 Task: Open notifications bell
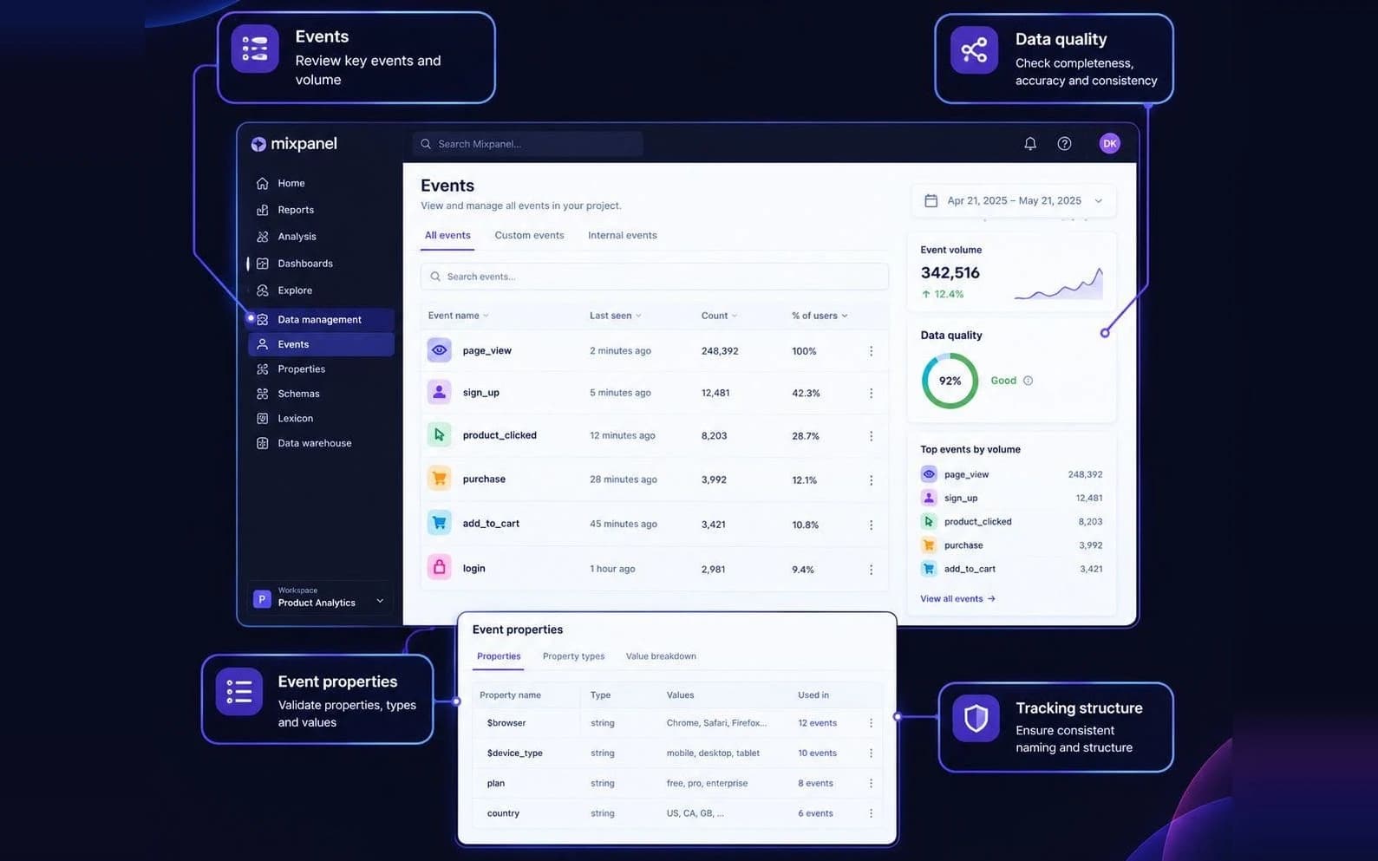(x=1030, y=144)
